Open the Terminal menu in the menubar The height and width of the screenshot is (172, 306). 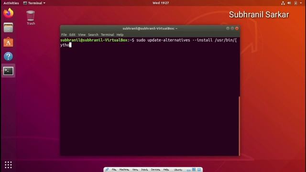pos(107,34)
